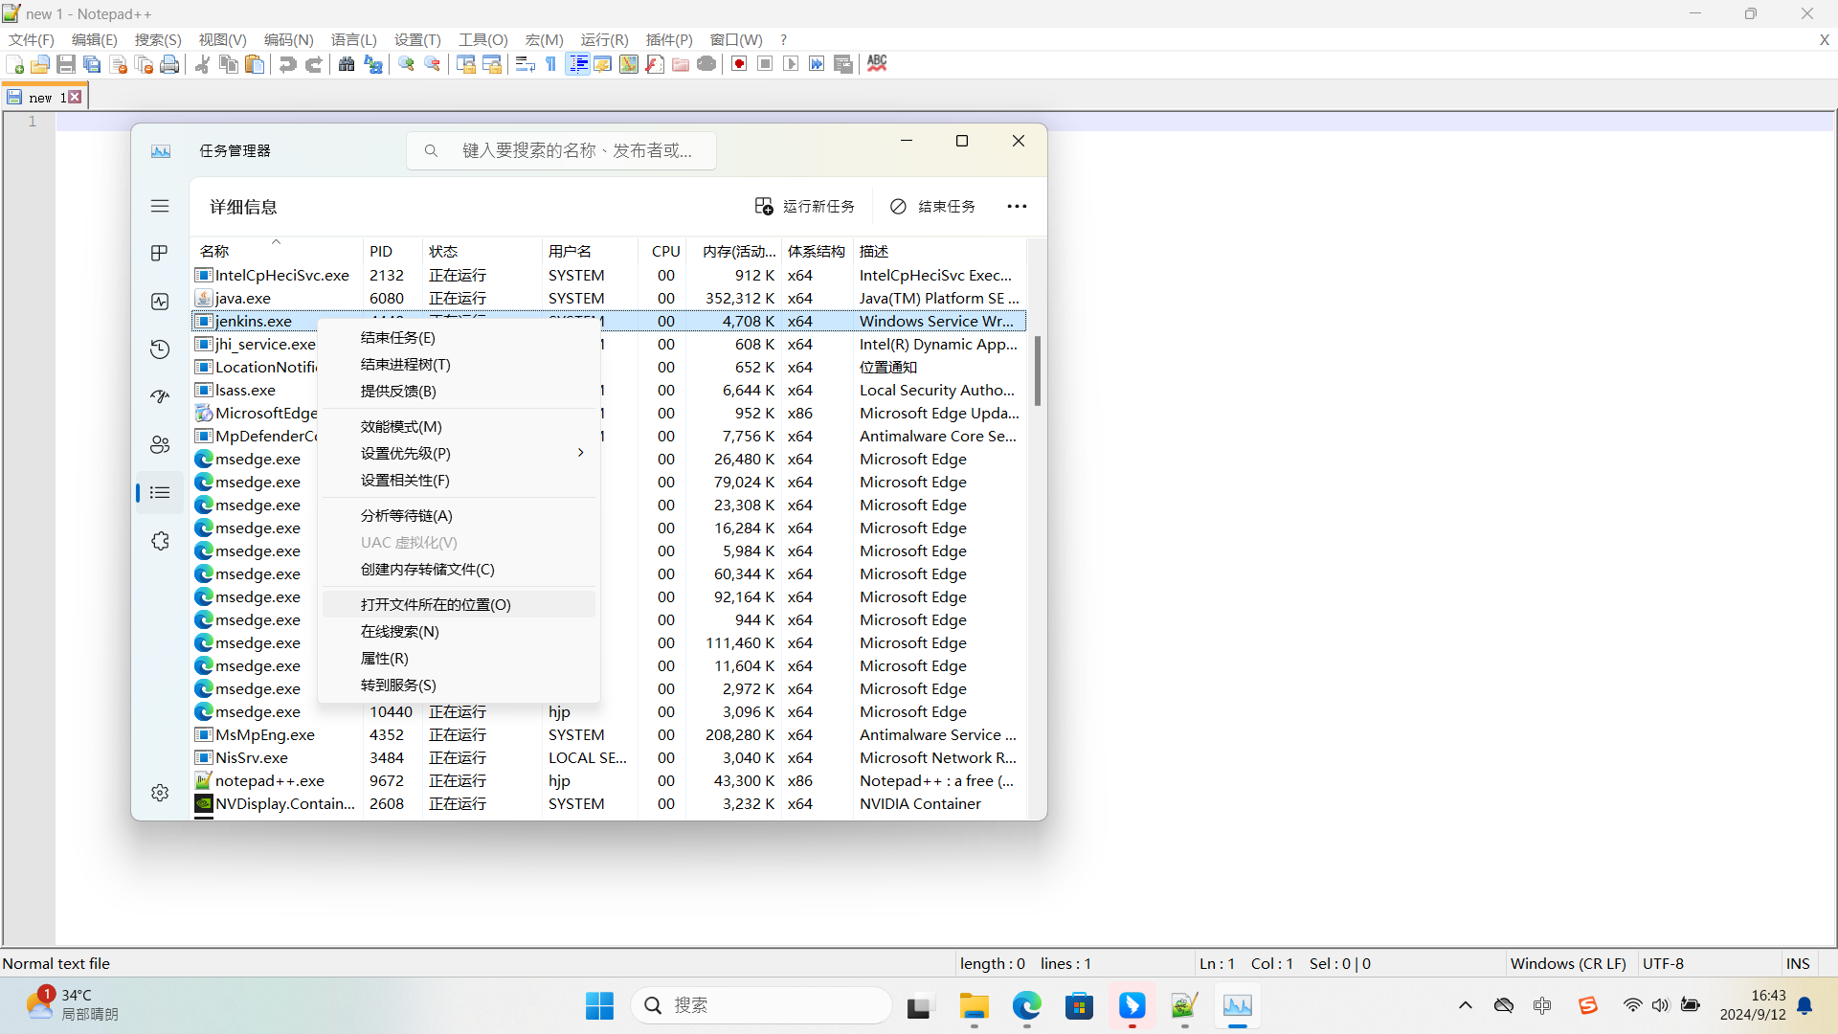Select 结束进程树(T) in context menu

click(459, 365)
